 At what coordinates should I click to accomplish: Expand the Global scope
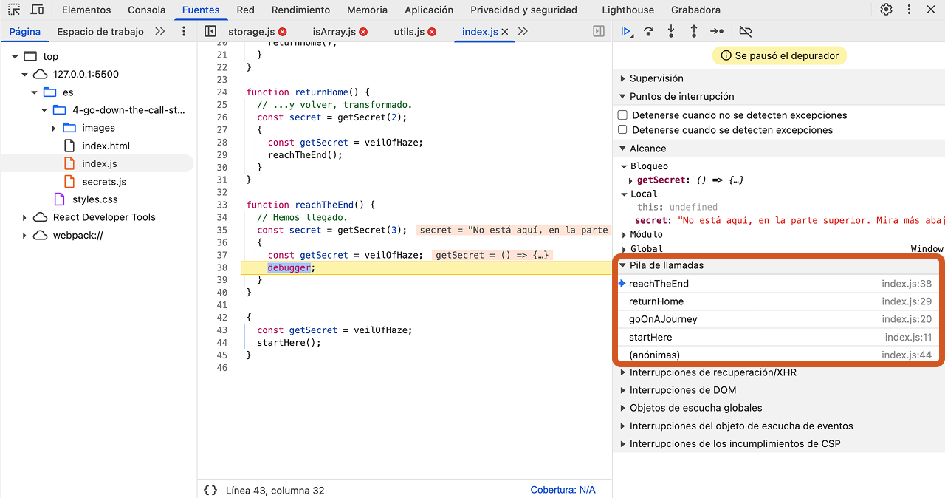[x=624, y=249]
